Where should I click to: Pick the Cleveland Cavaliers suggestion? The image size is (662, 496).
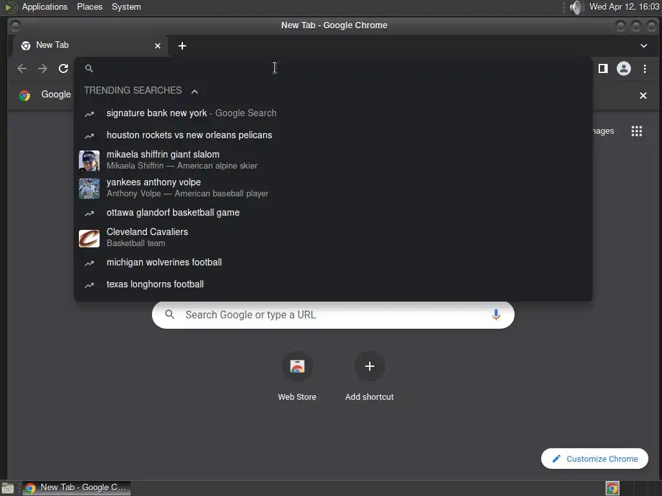[x=333, y=238]
